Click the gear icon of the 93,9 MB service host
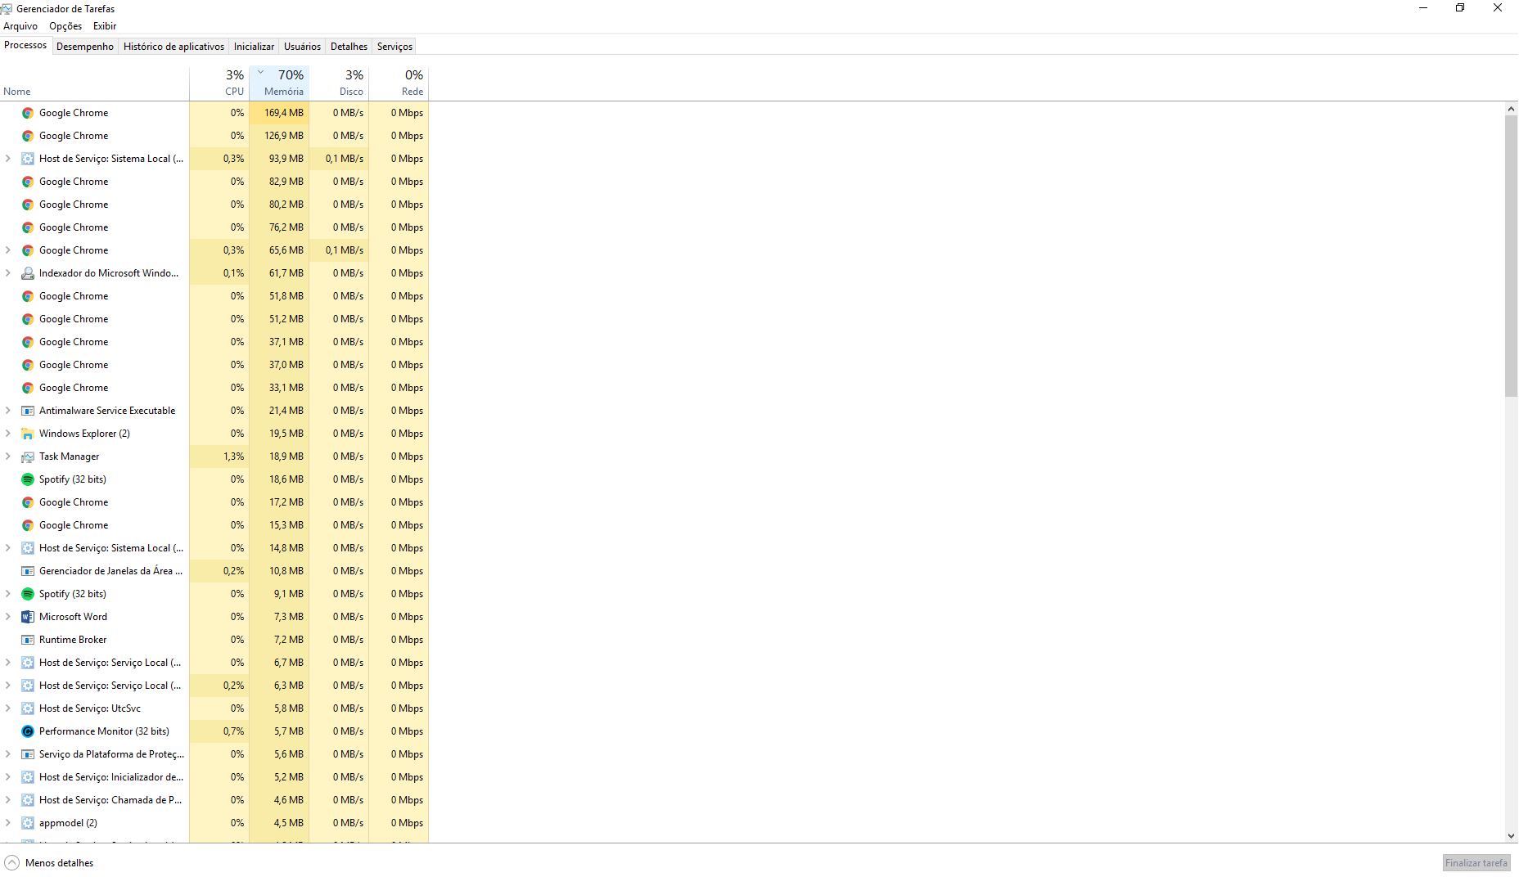Image resolution: width=1519 pixels, height=877 pixels. (28, 159)
